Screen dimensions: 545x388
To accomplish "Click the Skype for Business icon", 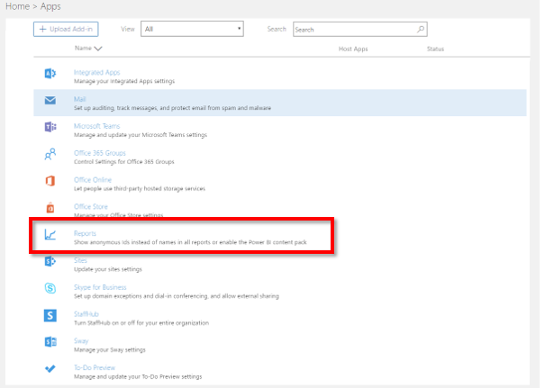I will 50,288.
